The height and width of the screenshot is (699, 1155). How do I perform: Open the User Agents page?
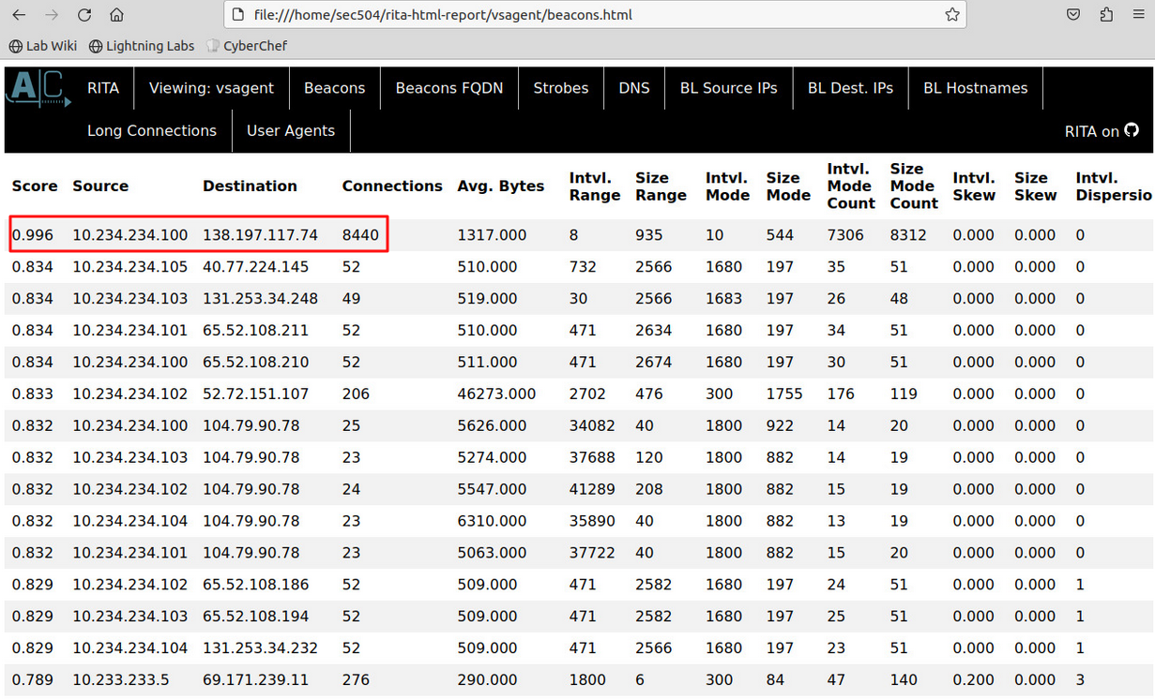(291, 131)
